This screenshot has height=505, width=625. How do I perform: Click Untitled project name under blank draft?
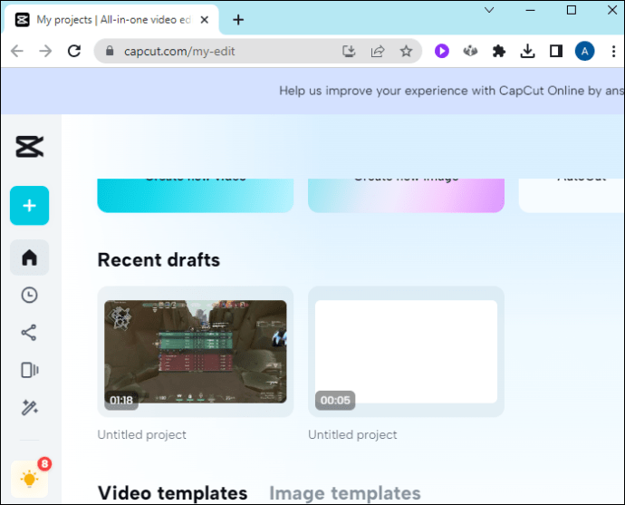352,434
